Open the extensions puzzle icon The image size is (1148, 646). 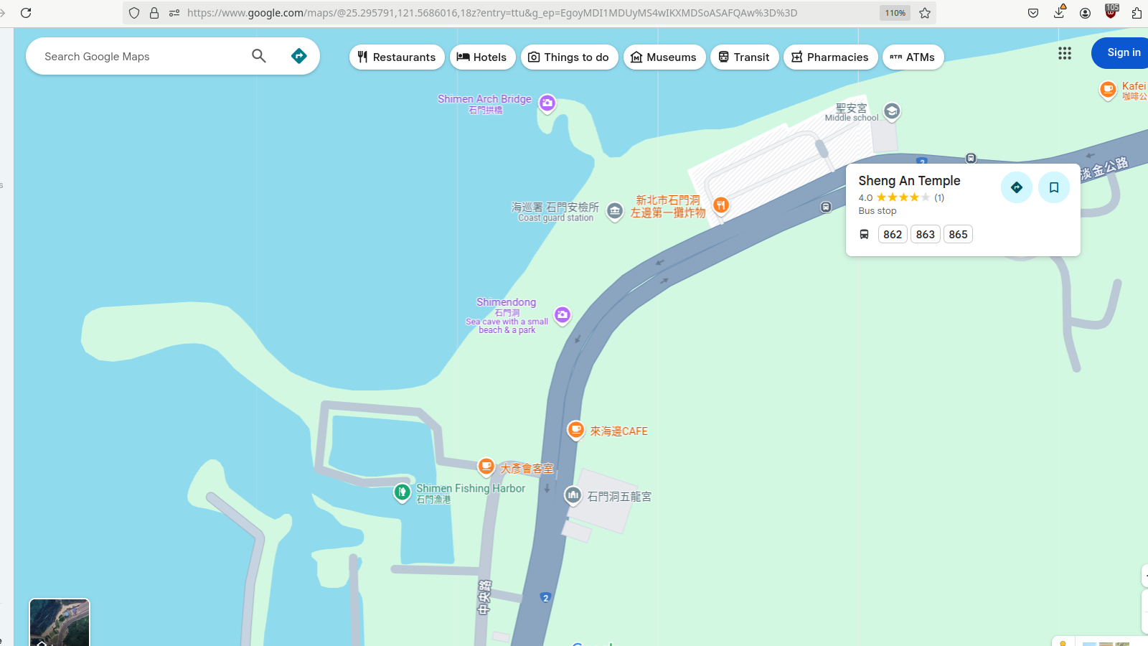pyautogui.click(x=1137, y=13)
